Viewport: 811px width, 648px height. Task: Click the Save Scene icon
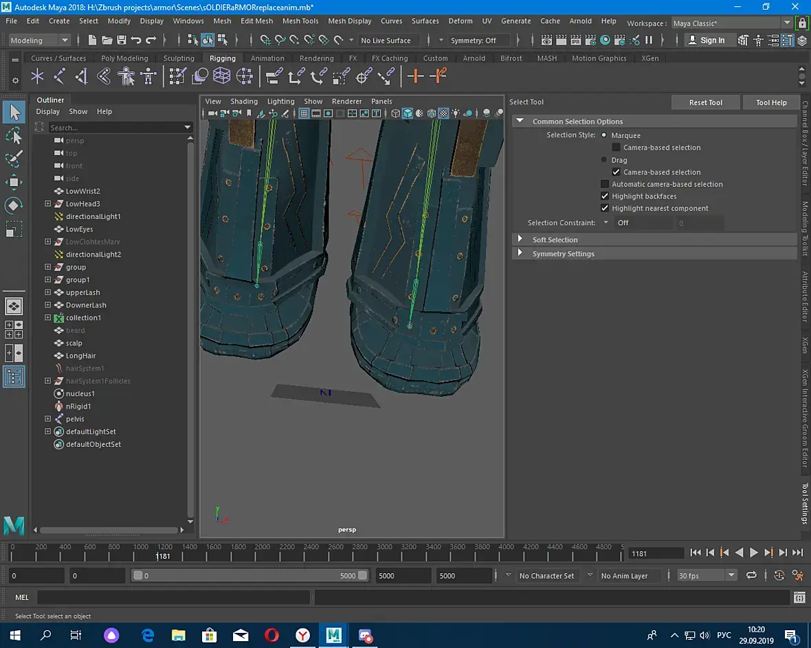coord(122,40)
